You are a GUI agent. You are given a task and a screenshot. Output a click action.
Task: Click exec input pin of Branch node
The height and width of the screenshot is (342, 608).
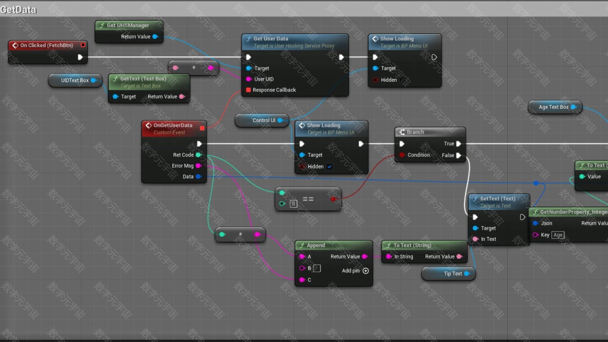pos(402,143)
